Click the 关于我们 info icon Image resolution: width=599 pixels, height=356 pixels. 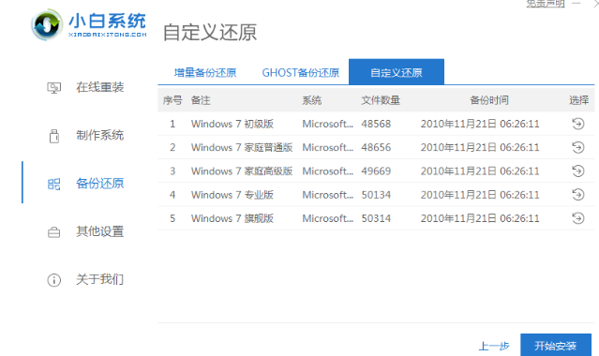53,280
